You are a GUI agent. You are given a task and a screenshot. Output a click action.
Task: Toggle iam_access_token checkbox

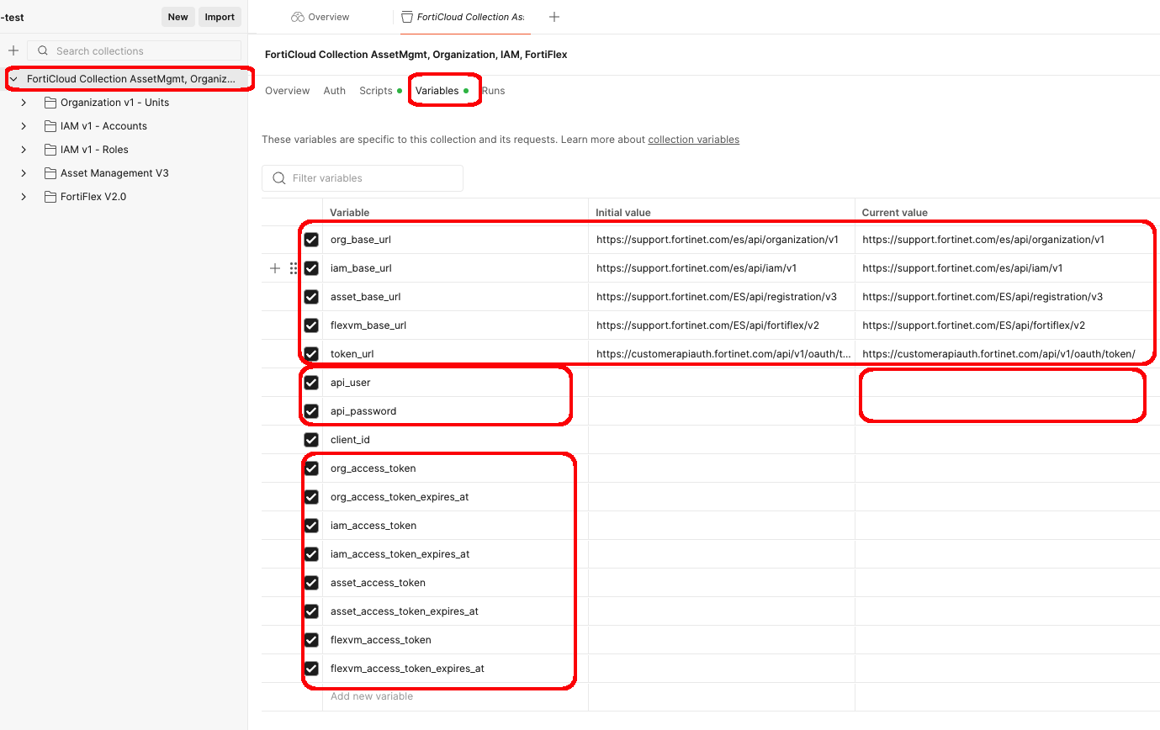(311, 526)
